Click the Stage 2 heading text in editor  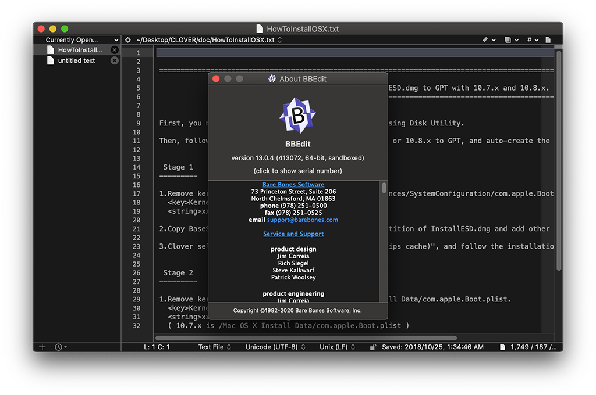178,272
